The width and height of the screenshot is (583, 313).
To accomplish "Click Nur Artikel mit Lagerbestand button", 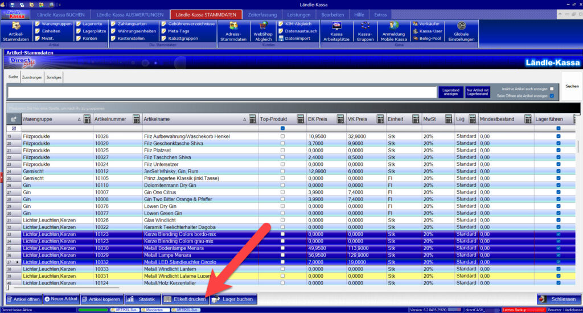I will (478, 92).
